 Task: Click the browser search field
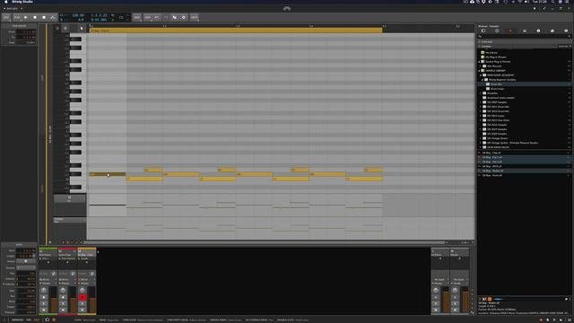(x=524, y=36)
